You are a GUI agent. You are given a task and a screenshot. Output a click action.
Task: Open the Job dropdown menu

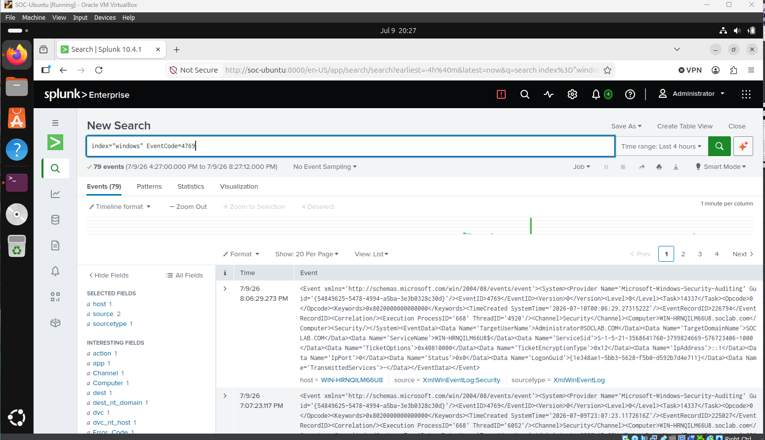tap(581, 167)
